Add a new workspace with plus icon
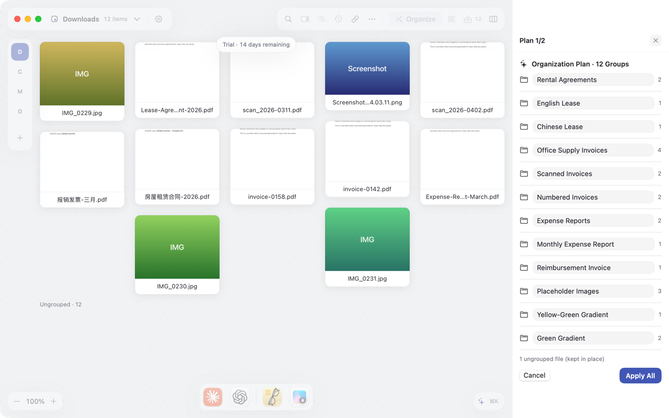669x418 pixels. click(x=20, y=138)
